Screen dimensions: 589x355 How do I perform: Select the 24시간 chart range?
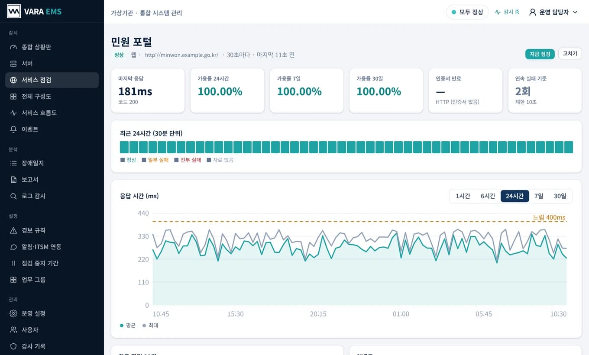click(x=515, y=196)
